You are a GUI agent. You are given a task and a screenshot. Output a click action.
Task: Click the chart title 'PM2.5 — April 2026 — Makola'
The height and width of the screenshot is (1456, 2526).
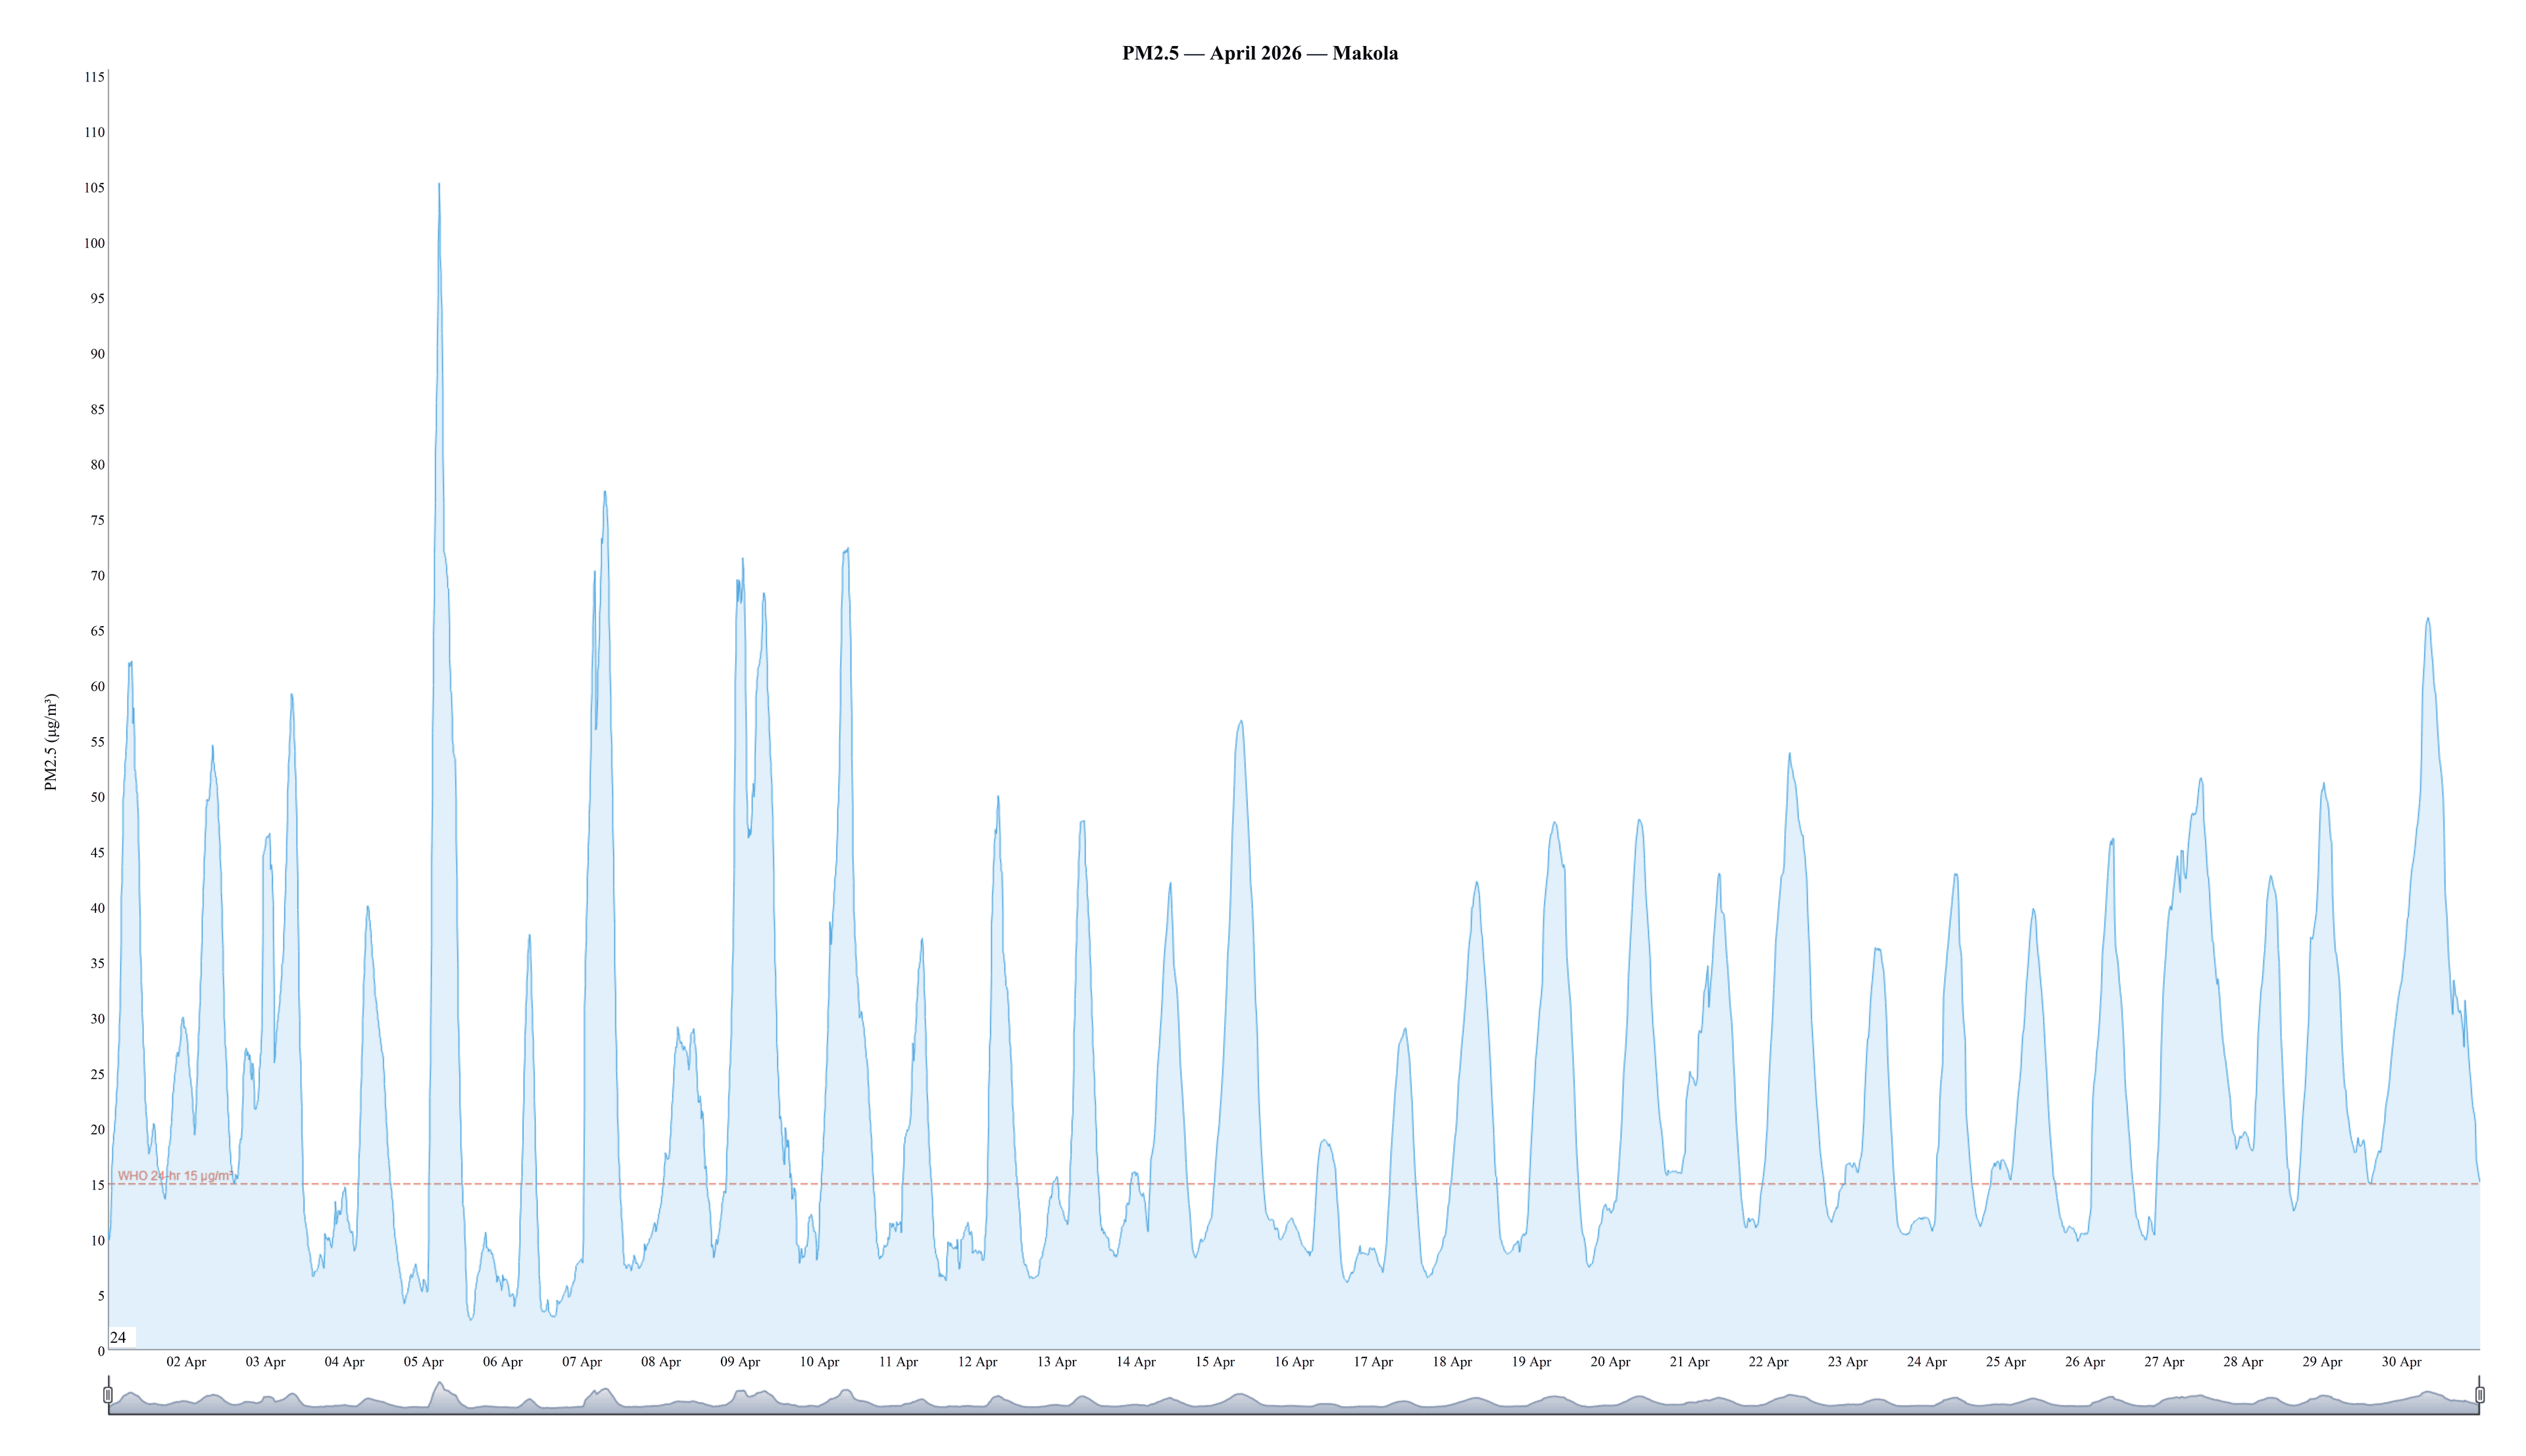click(x=1260, y=53)
